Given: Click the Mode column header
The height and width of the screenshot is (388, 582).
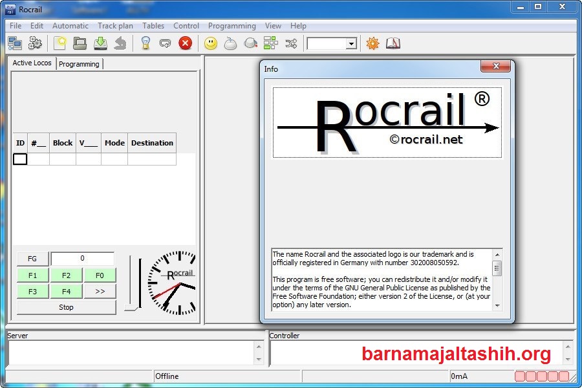Looking at the screenshot, I should click(x=114, y=143).
